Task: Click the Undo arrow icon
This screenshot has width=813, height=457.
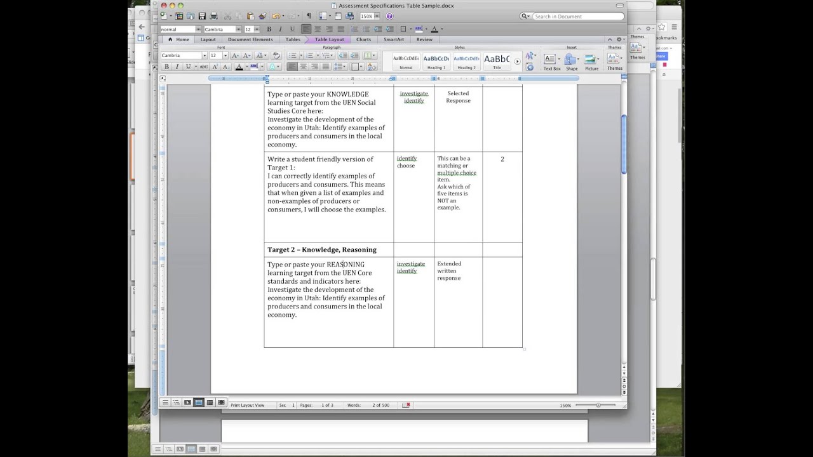Action: (276, 16)
